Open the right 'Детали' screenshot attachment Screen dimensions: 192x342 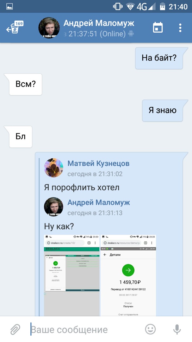(128, 275)
